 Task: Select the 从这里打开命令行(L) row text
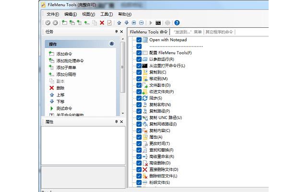167,66
